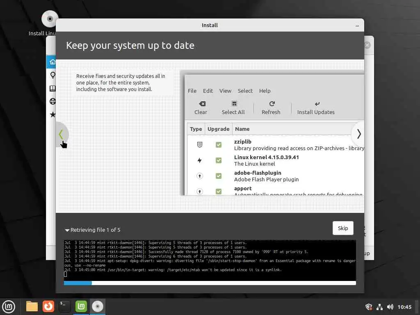Open the Select menu in slideshow
The image size is (420, 315).
point(245,91)
